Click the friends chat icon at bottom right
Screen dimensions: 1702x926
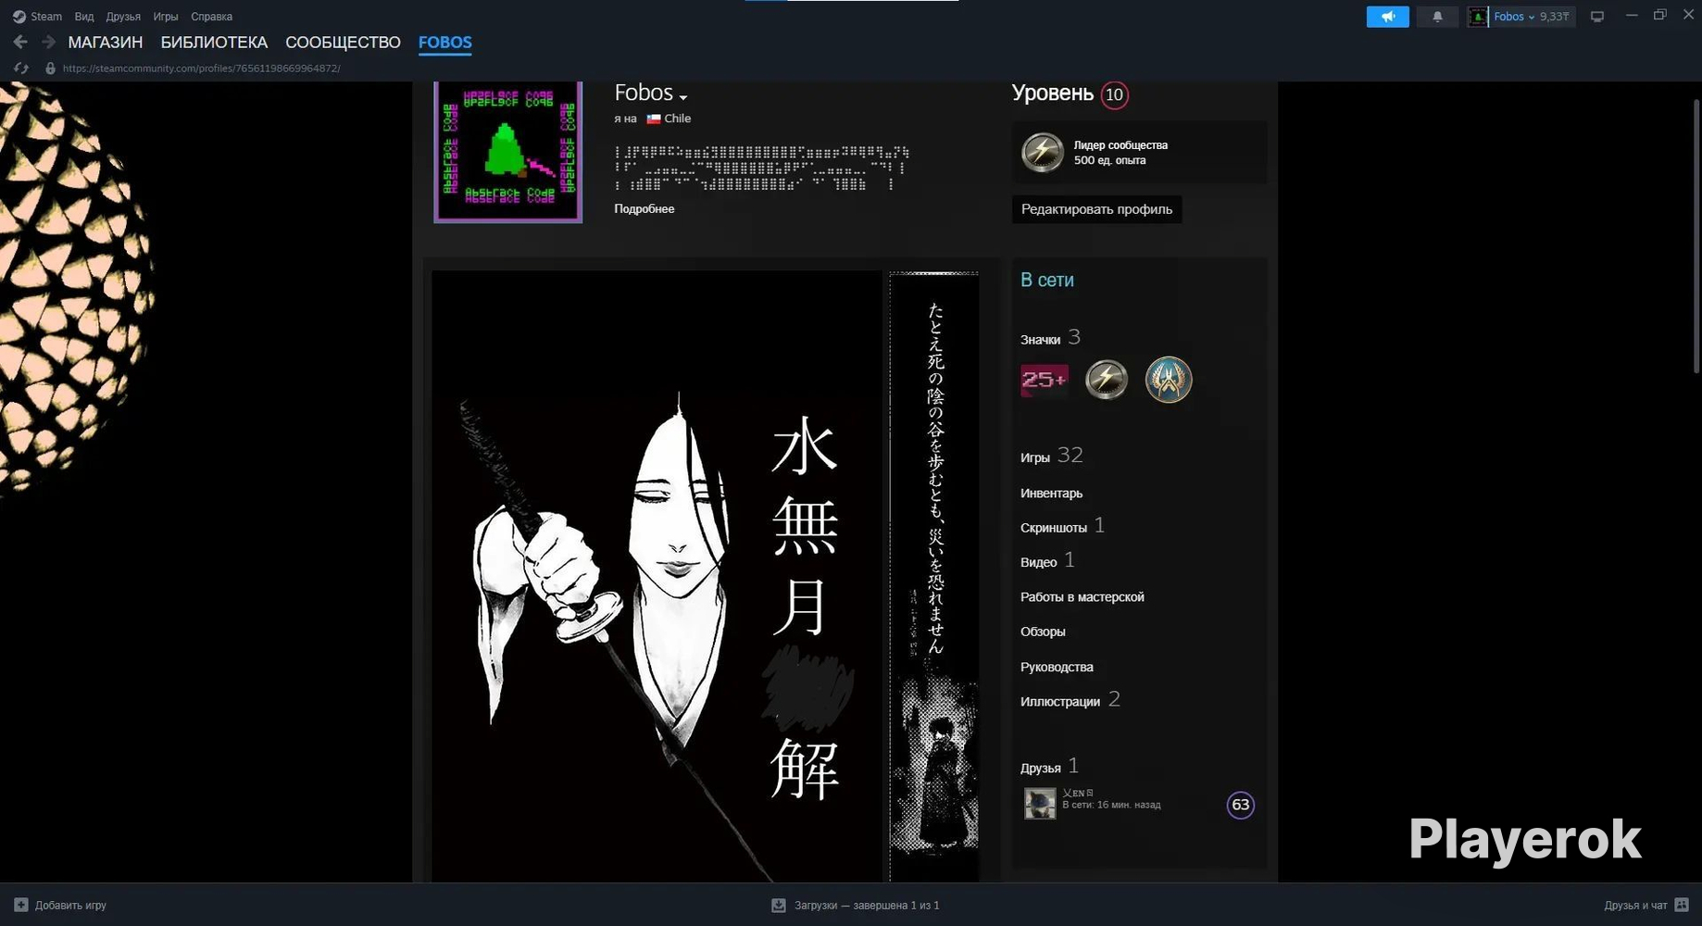(1682, 906)
